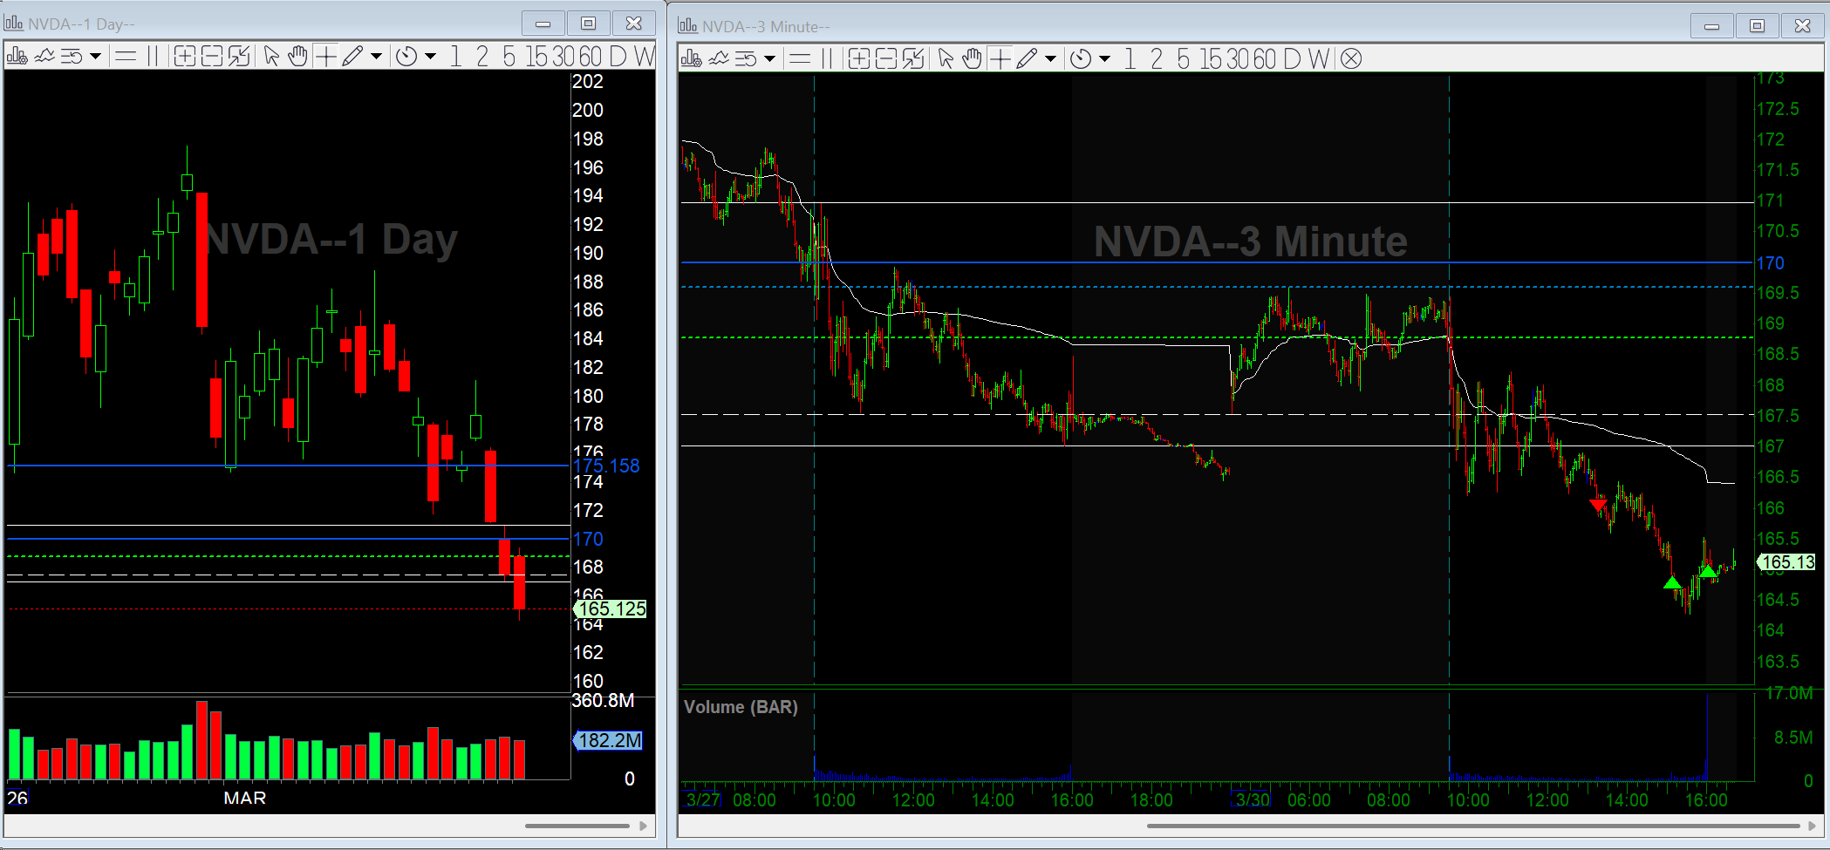Click the reset drawings icon in the 3 Minute toolbar
1830x850 pixels.
click(x=746, y=58)
